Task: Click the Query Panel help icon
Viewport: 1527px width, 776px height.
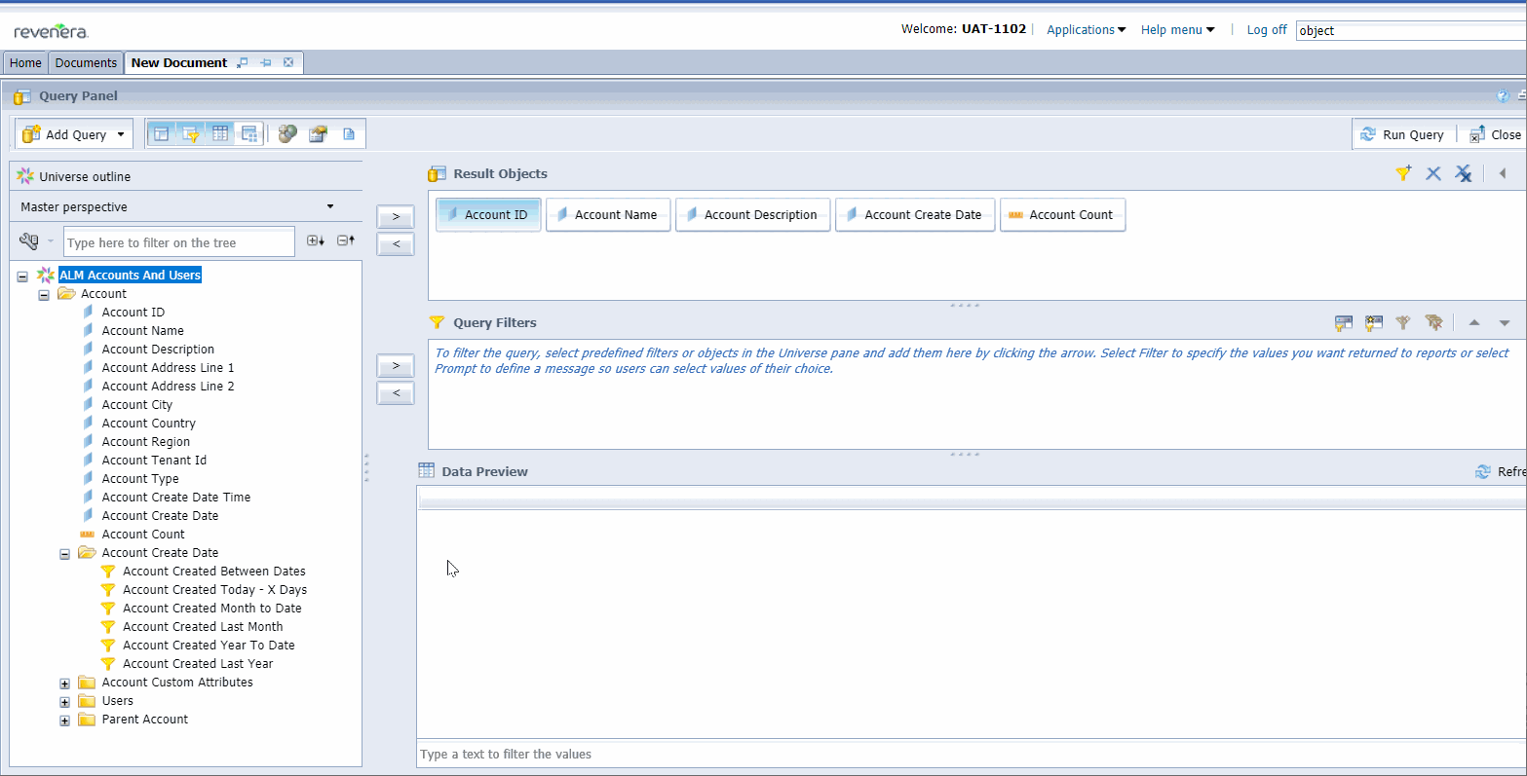Action: [1503, 96]
